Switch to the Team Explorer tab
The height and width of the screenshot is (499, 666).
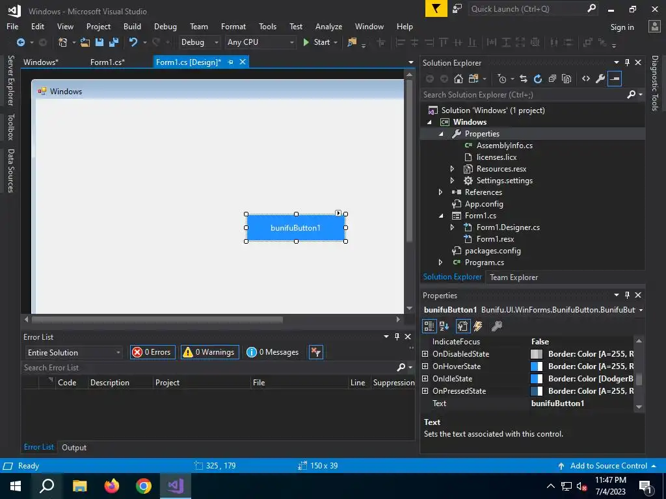point(514,277)
